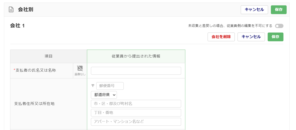Click the 支払者の氏名又は名称 row label
This screenshot has width=296, height=130.
tap(36, 70)
